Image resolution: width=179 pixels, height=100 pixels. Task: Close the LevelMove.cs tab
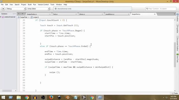129,14
